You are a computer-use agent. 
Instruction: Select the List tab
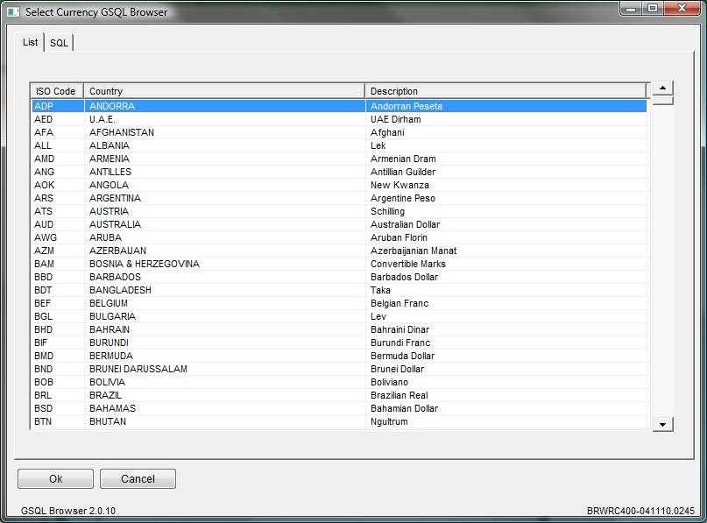pyautogui.click(x=30, y=42)
